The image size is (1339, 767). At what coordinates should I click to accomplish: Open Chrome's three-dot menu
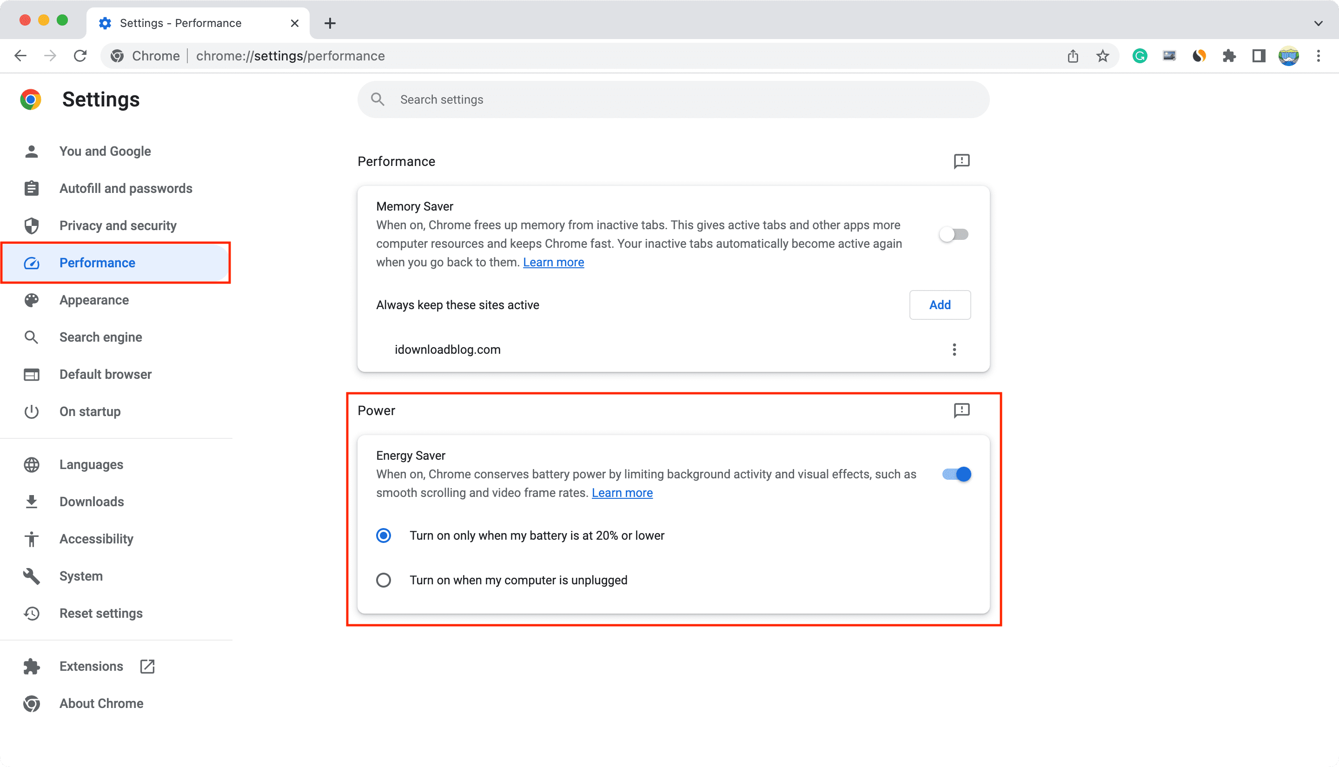(x=1319, y=56)
